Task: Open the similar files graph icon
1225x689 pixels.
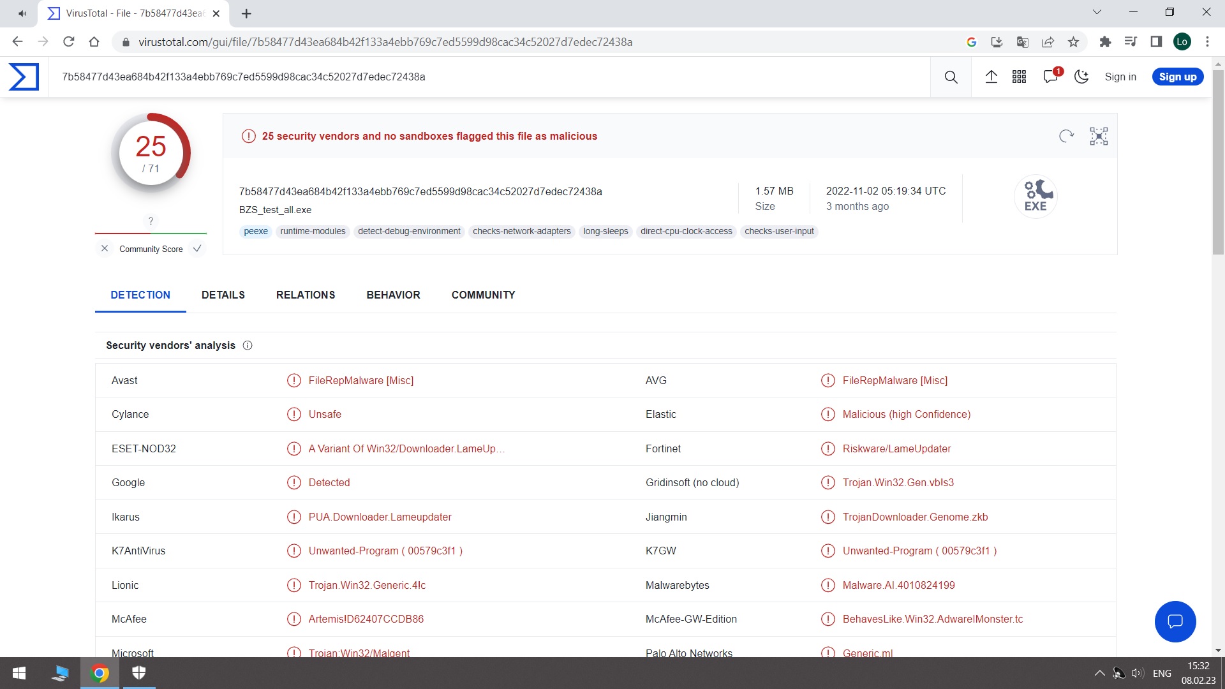Action: pyautogui.click(x=1099, y=136)
